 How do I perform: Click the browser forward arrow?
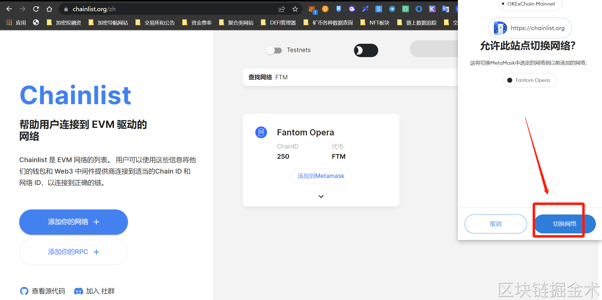23,9
